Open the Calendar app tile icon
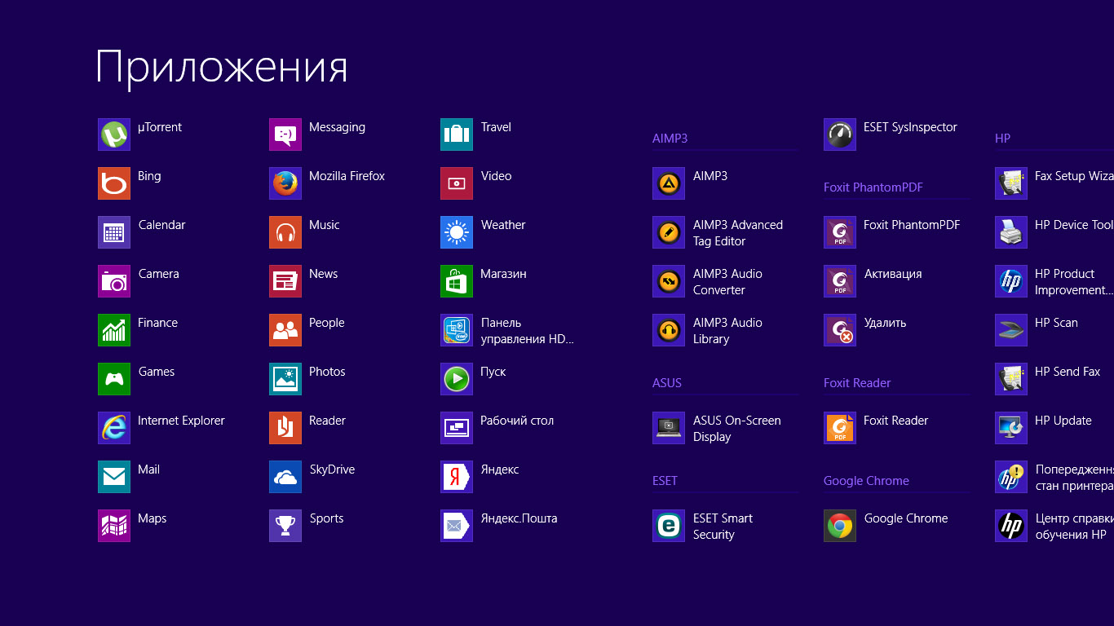 (x=114, y=232)
